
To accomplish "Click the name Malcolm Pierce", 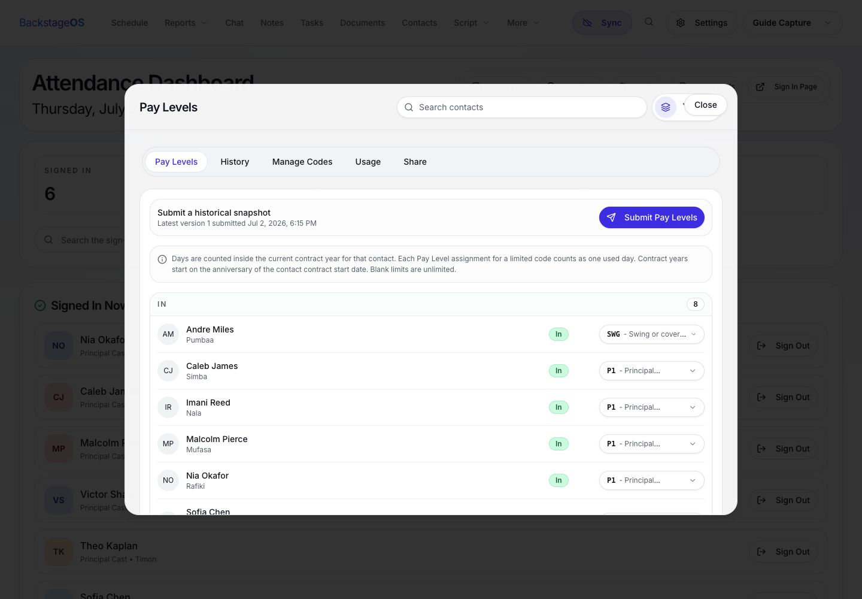I will [217, 439].
